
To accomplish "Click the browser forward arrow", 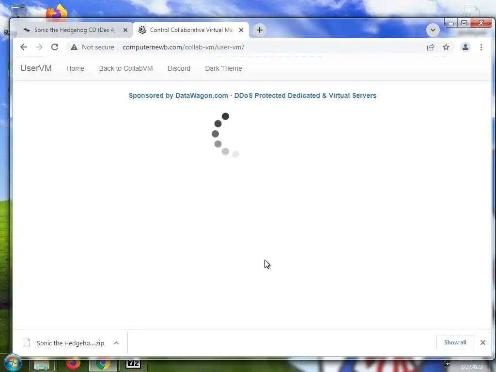I will click(39, 47).
